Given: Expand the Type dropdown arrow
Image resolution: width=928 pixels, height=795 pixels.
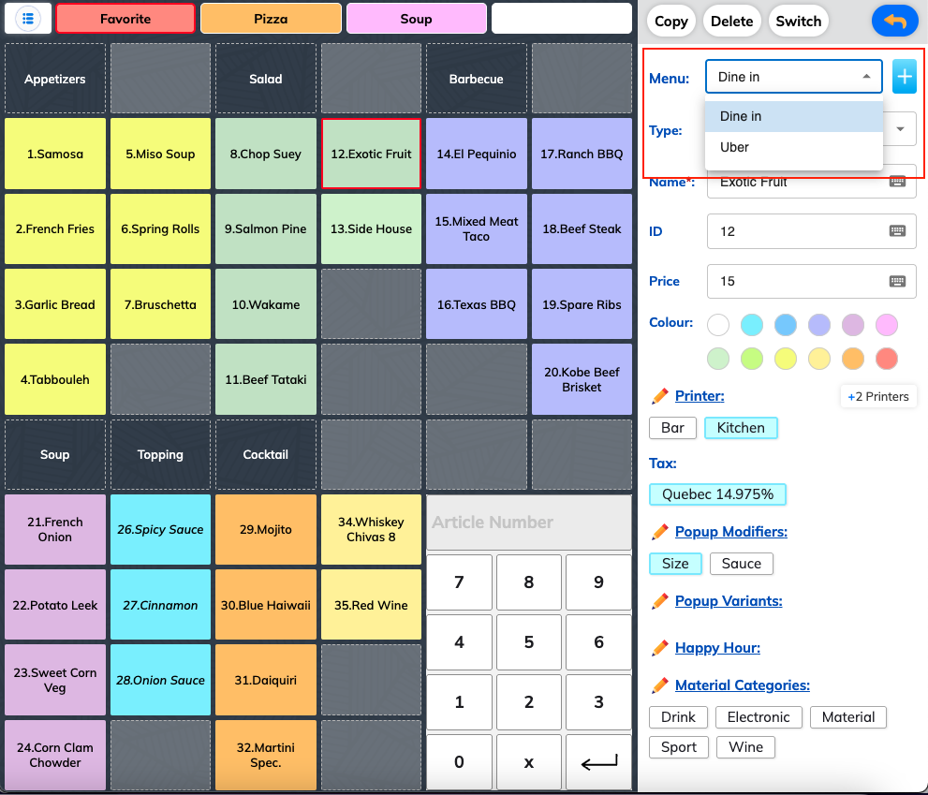Looking at the screenshot, I should coord(900,129).
